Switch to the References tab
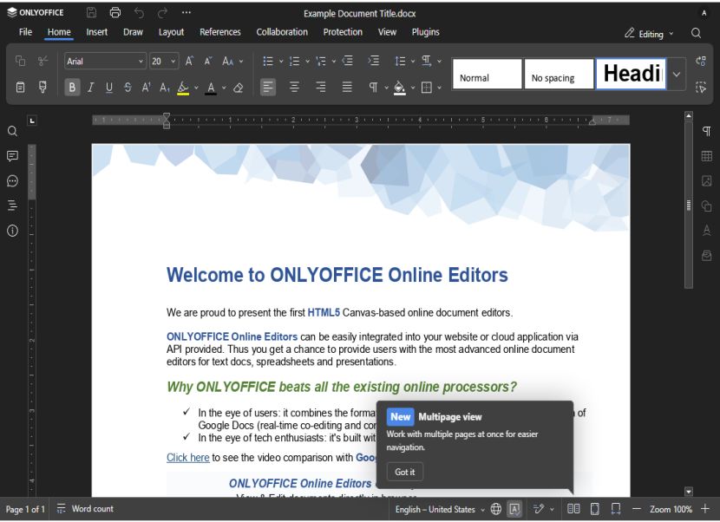This screenshot has height=522, width=720. coord(220,32)
